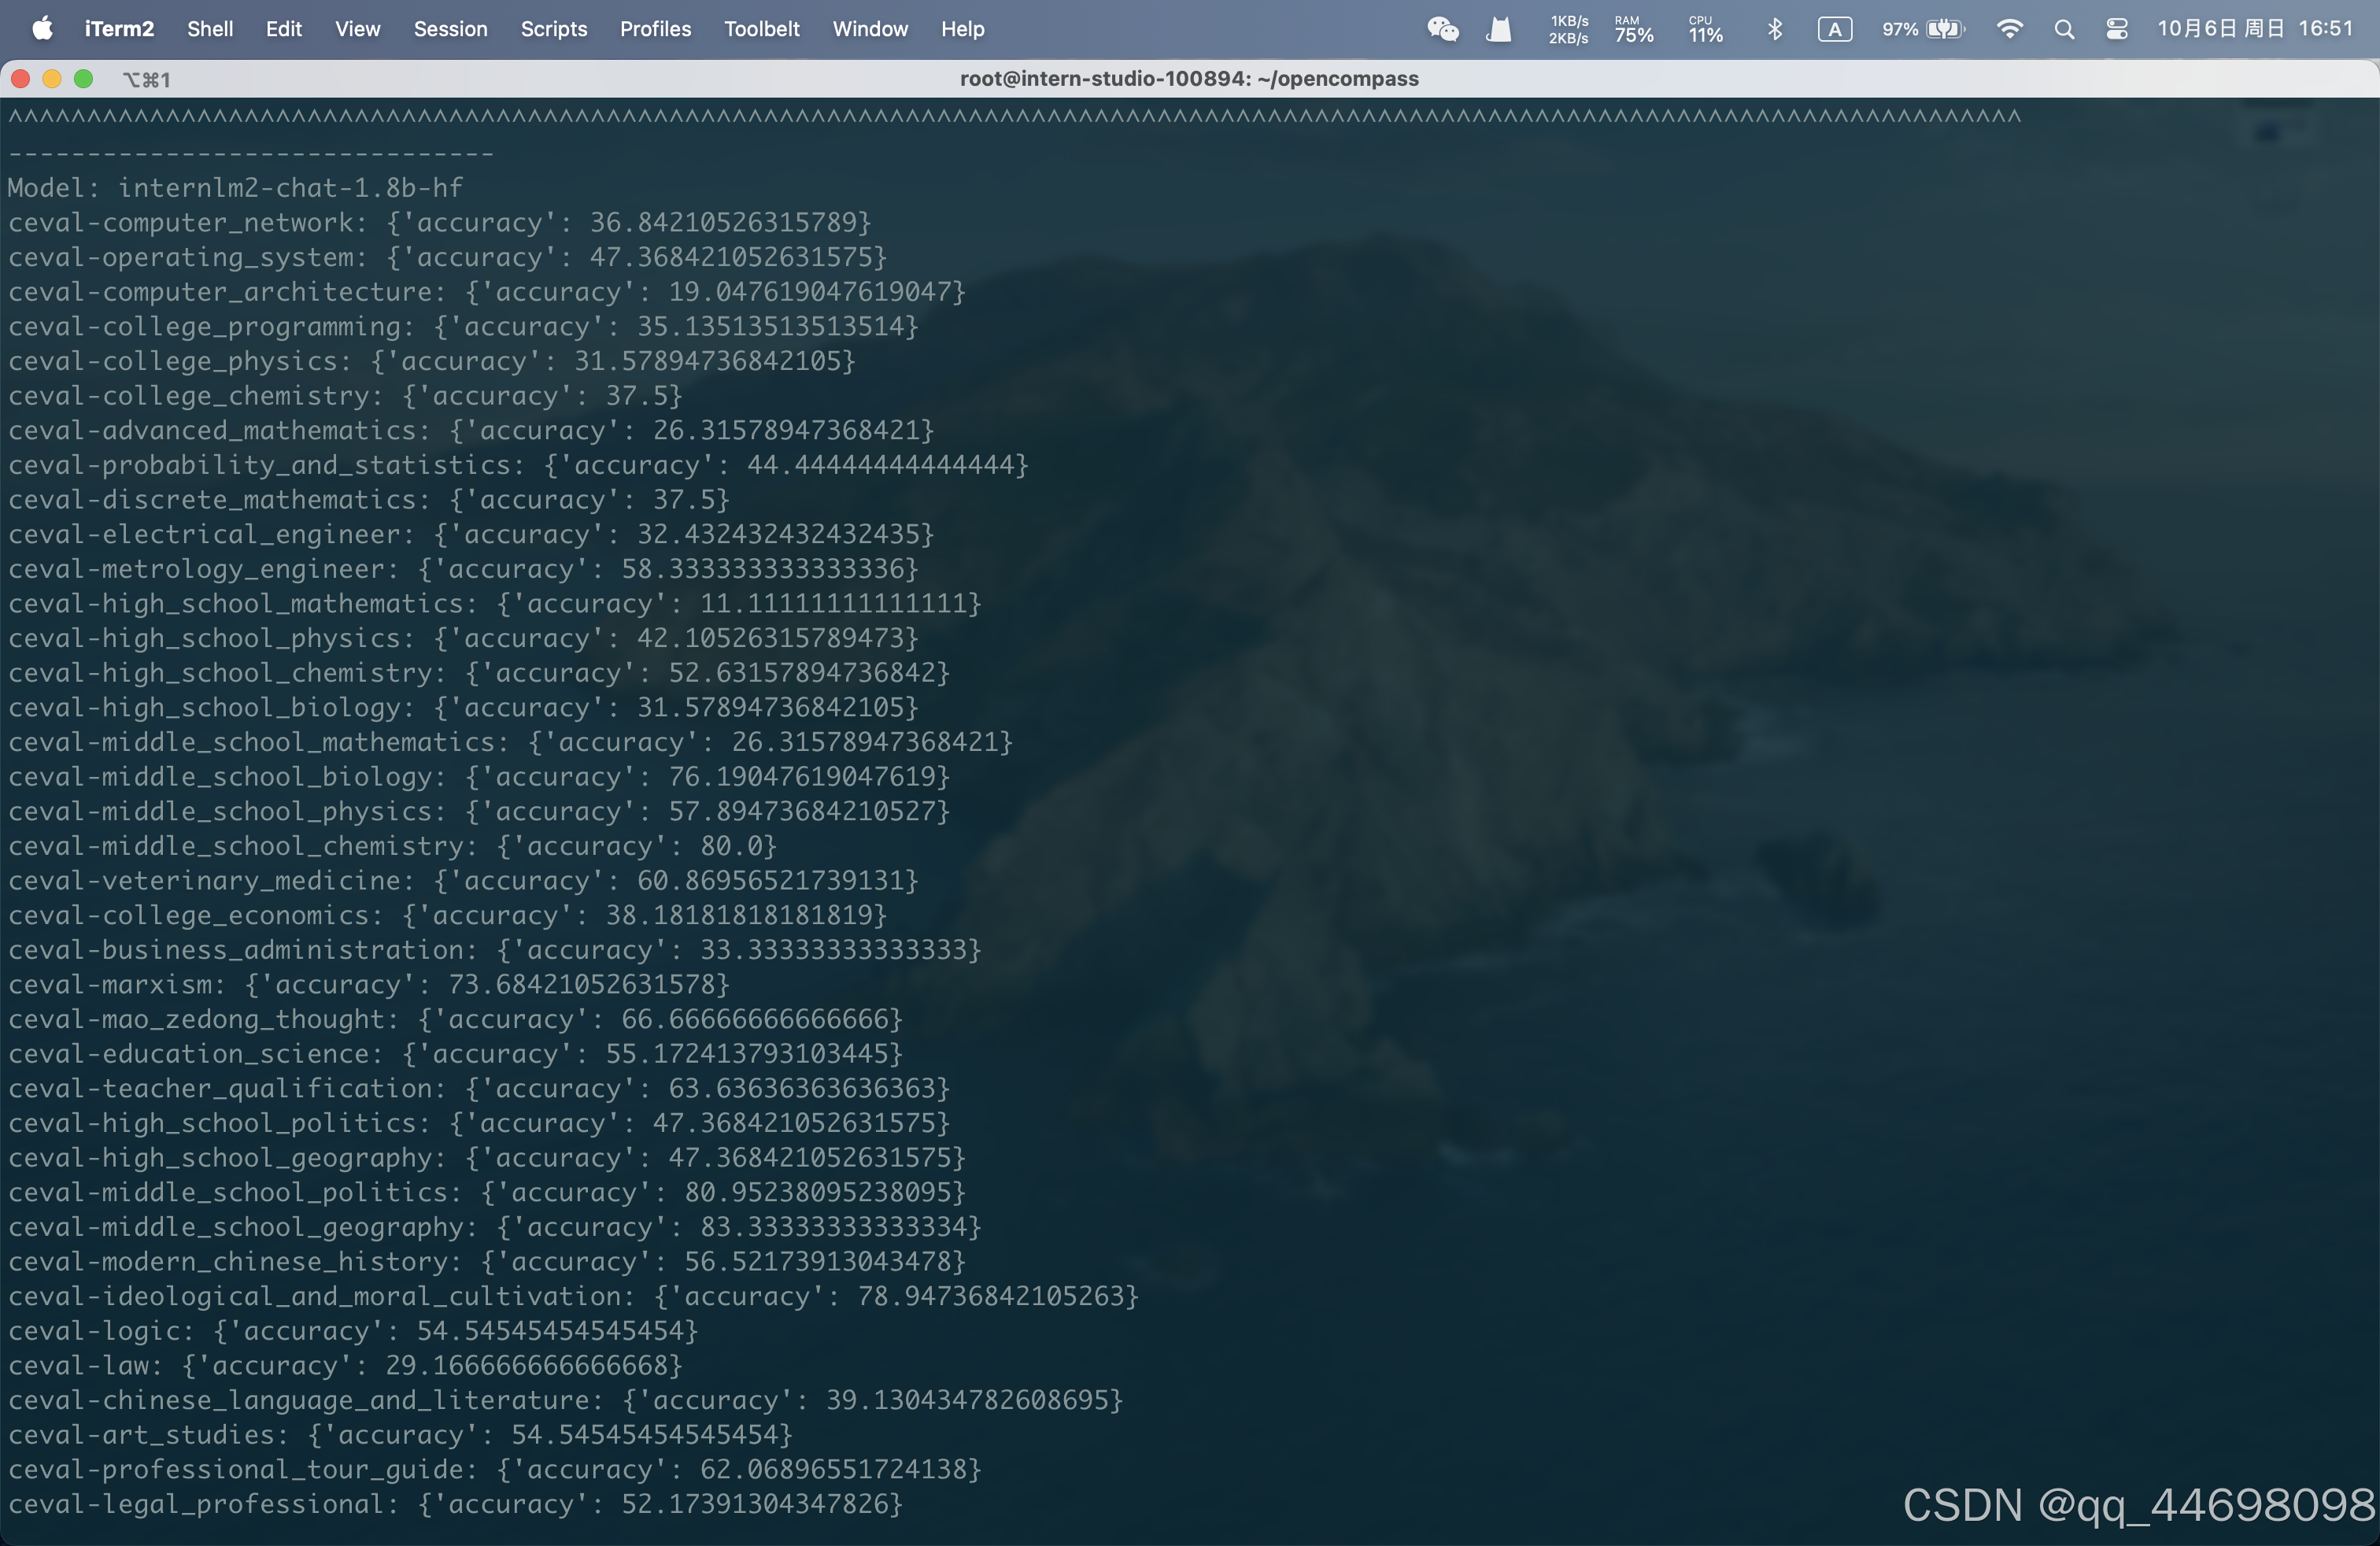Open the Shell menu

click(210, 29)
